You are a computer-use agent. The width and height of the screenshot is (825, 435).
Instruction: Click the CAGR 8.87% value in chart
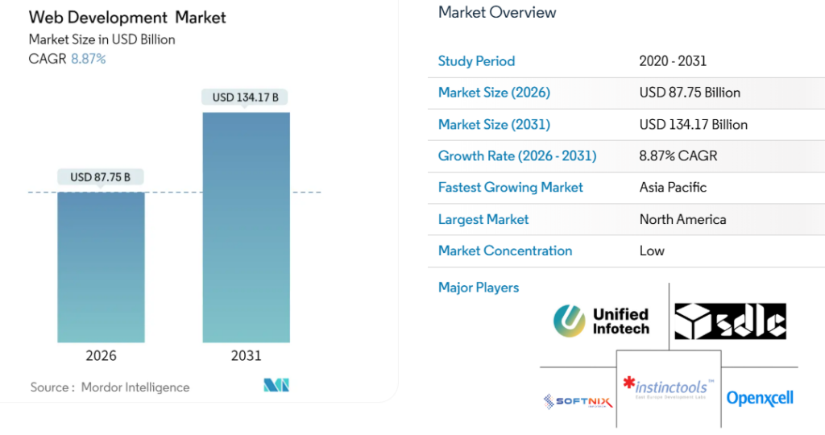coord(88,59)
